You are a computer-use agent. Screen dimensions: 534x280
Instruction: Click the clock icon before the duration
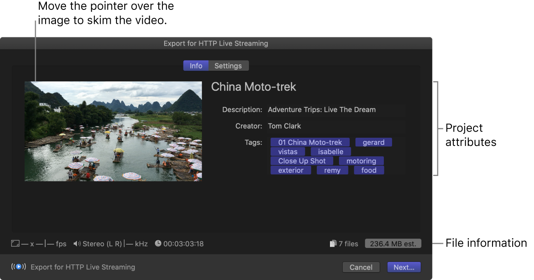pyautogui.click(x=158, y=243)
